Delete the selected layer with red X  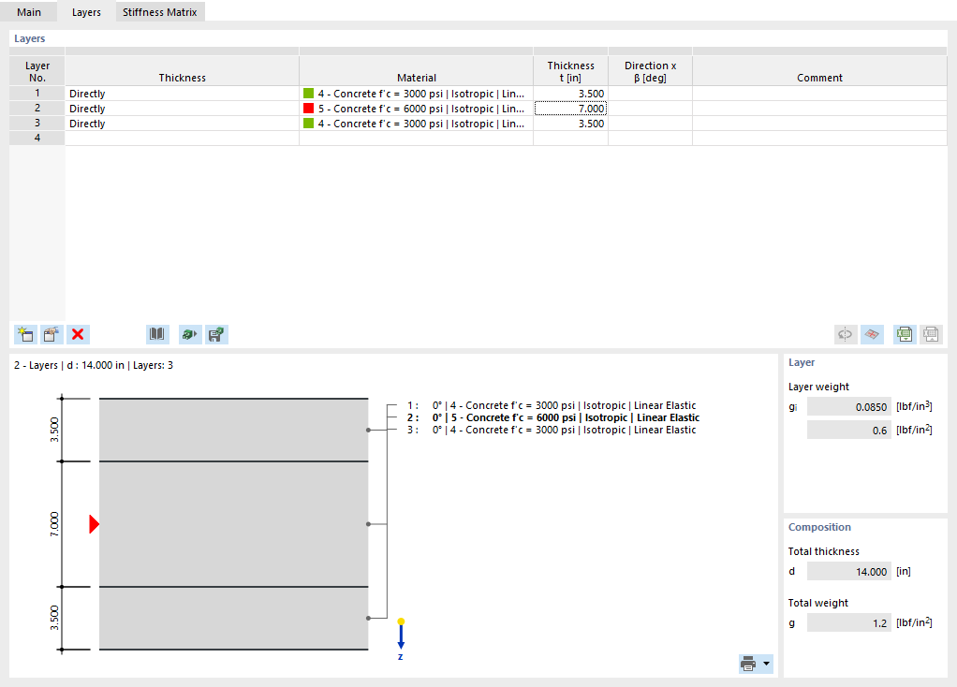tap(78, 334)
